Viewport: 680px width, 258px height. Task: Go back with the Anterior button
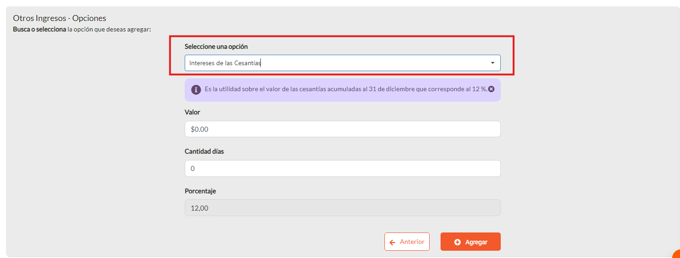tap(407, 242)
